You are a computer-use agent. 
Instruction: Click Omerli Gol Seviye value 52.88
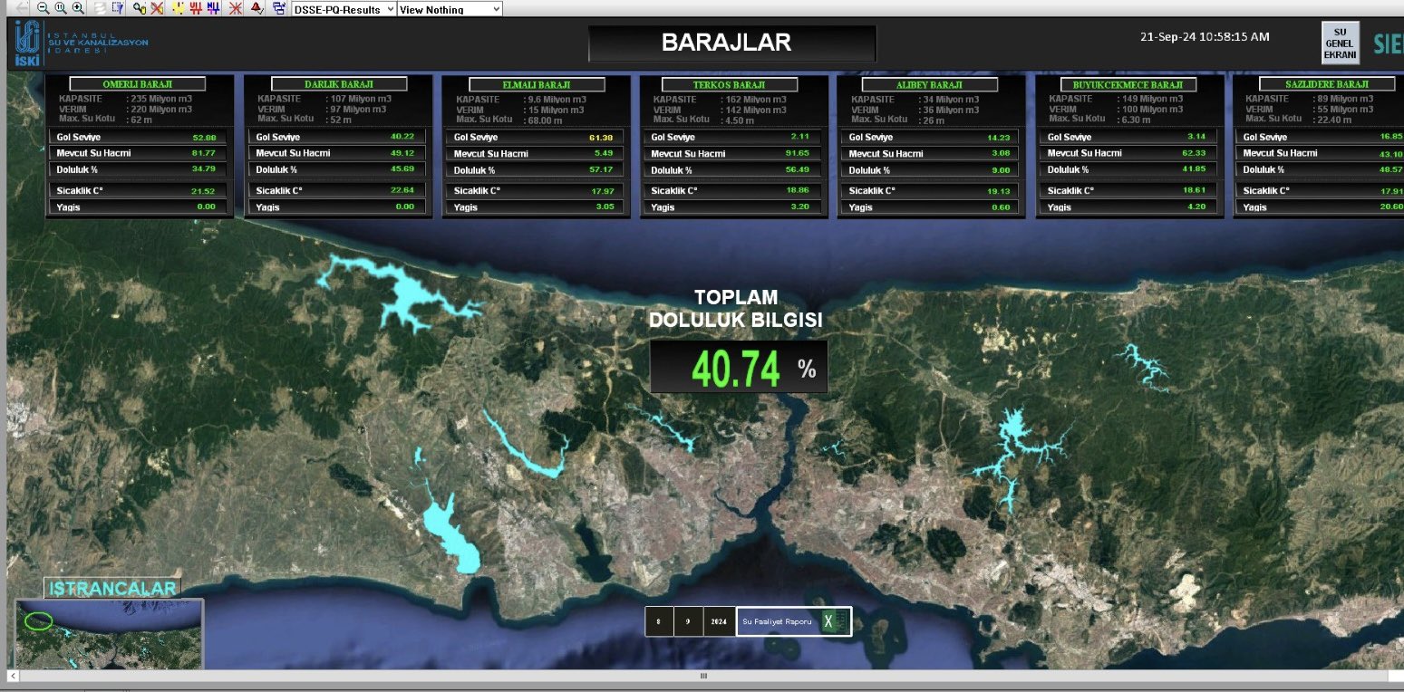point(204,138)
